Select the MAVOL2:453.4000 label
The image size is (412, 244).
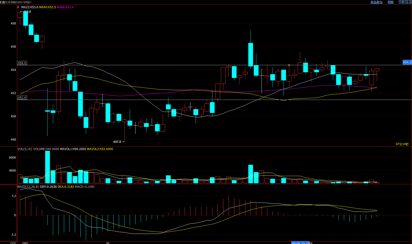pyautogui.click(x=100, y=149)
